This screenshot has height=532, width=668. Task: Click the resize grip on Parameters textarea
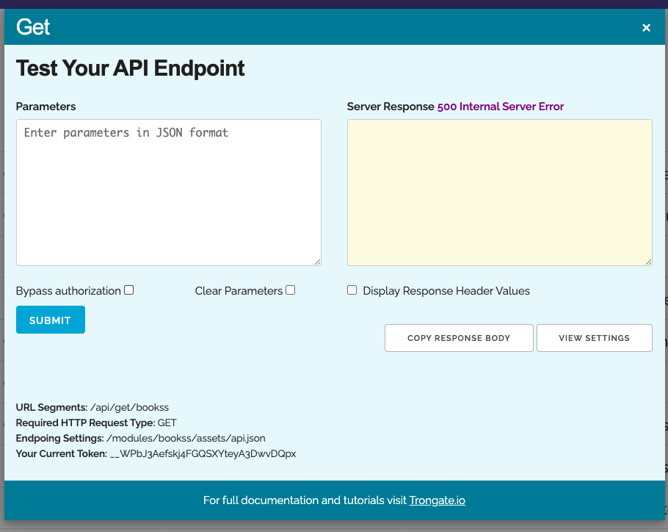coord(317,261)
